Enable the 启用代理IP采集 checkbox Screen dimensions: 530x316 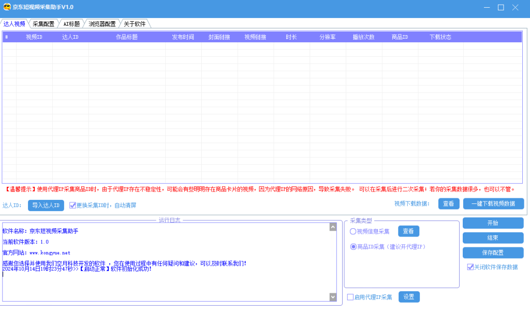tap(350, 297)
